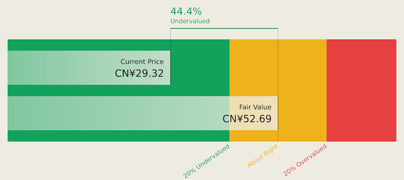Click dark green area right of Current Price bar
The height and width of the screenshot is (180, 404).
pyautogui.click(x=200, y=68)
